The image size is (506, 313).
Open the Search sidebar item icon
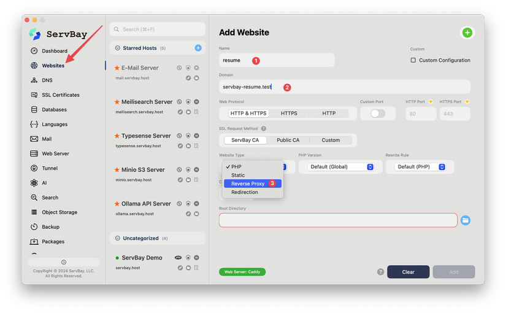click(x=34, y=198)
